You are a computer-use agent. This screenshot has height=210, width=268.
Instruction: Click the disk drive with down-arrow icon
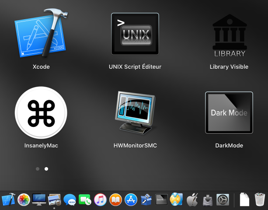208,200
